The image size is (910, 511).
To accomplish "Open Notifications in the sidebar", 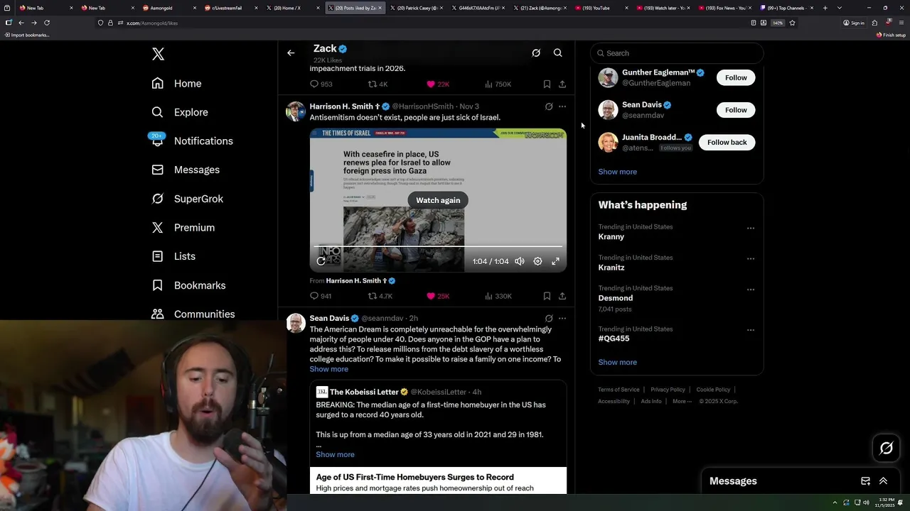I will pos(192,141).
